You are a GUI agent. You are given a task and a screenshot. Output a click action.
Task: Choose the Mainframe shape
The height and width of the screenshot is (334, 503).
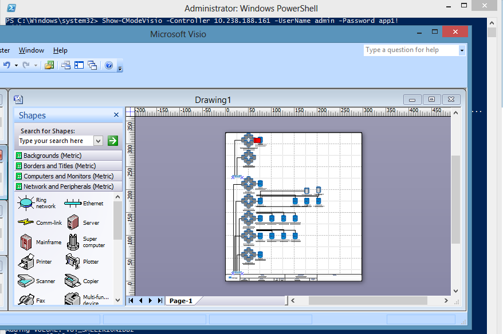click(x=26, y=242)
